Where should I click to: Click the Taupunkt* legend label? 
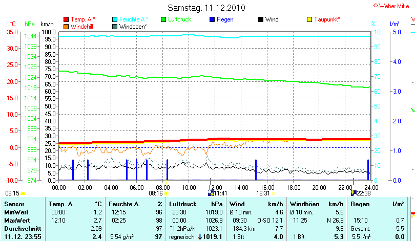(327, 19)
